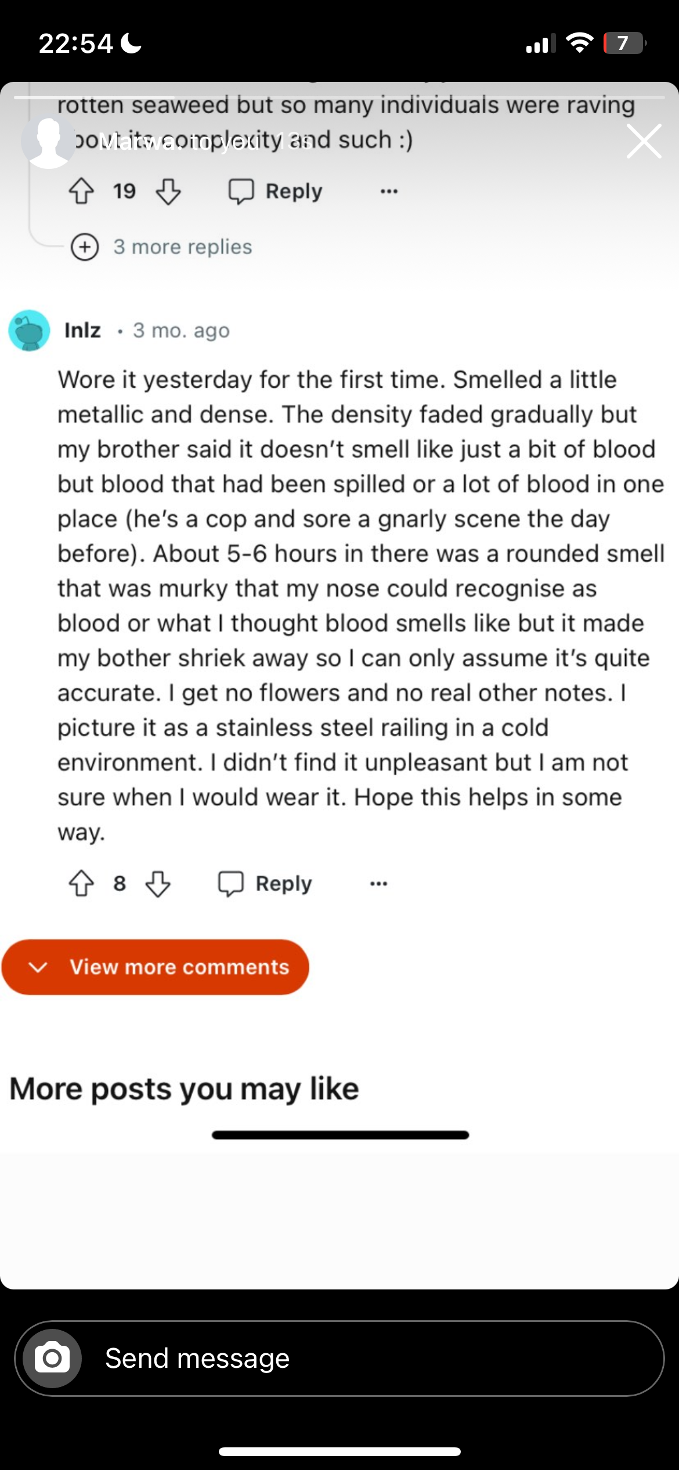The width and height of the screenshot is (679, 1470).
Task: Open the Inlz username profile link
Action: (82, 330)
